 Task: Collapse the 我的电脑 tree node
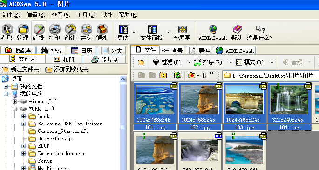(6, 94)
